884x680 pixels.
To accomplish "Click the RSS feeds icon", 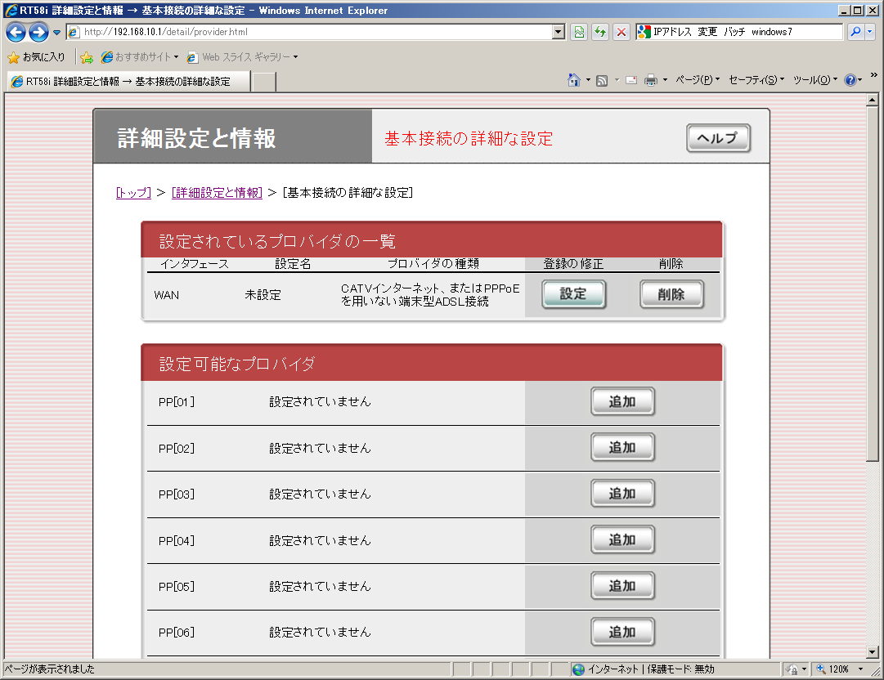I will click(602, 81).
